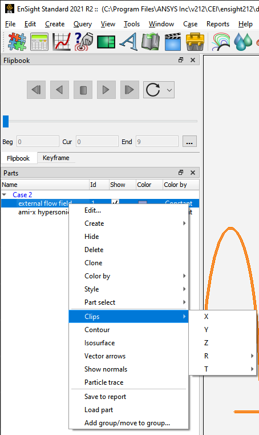Click the Color by column header
The width and height of the screenshot is (259, 435).
(181, 185)
